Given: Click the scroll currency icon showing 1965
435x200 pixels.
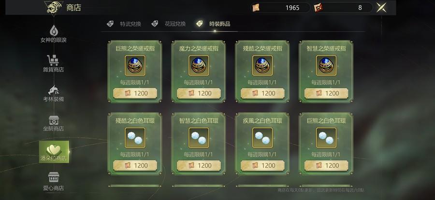Looking at the screenshot, I should pos(256,7).
